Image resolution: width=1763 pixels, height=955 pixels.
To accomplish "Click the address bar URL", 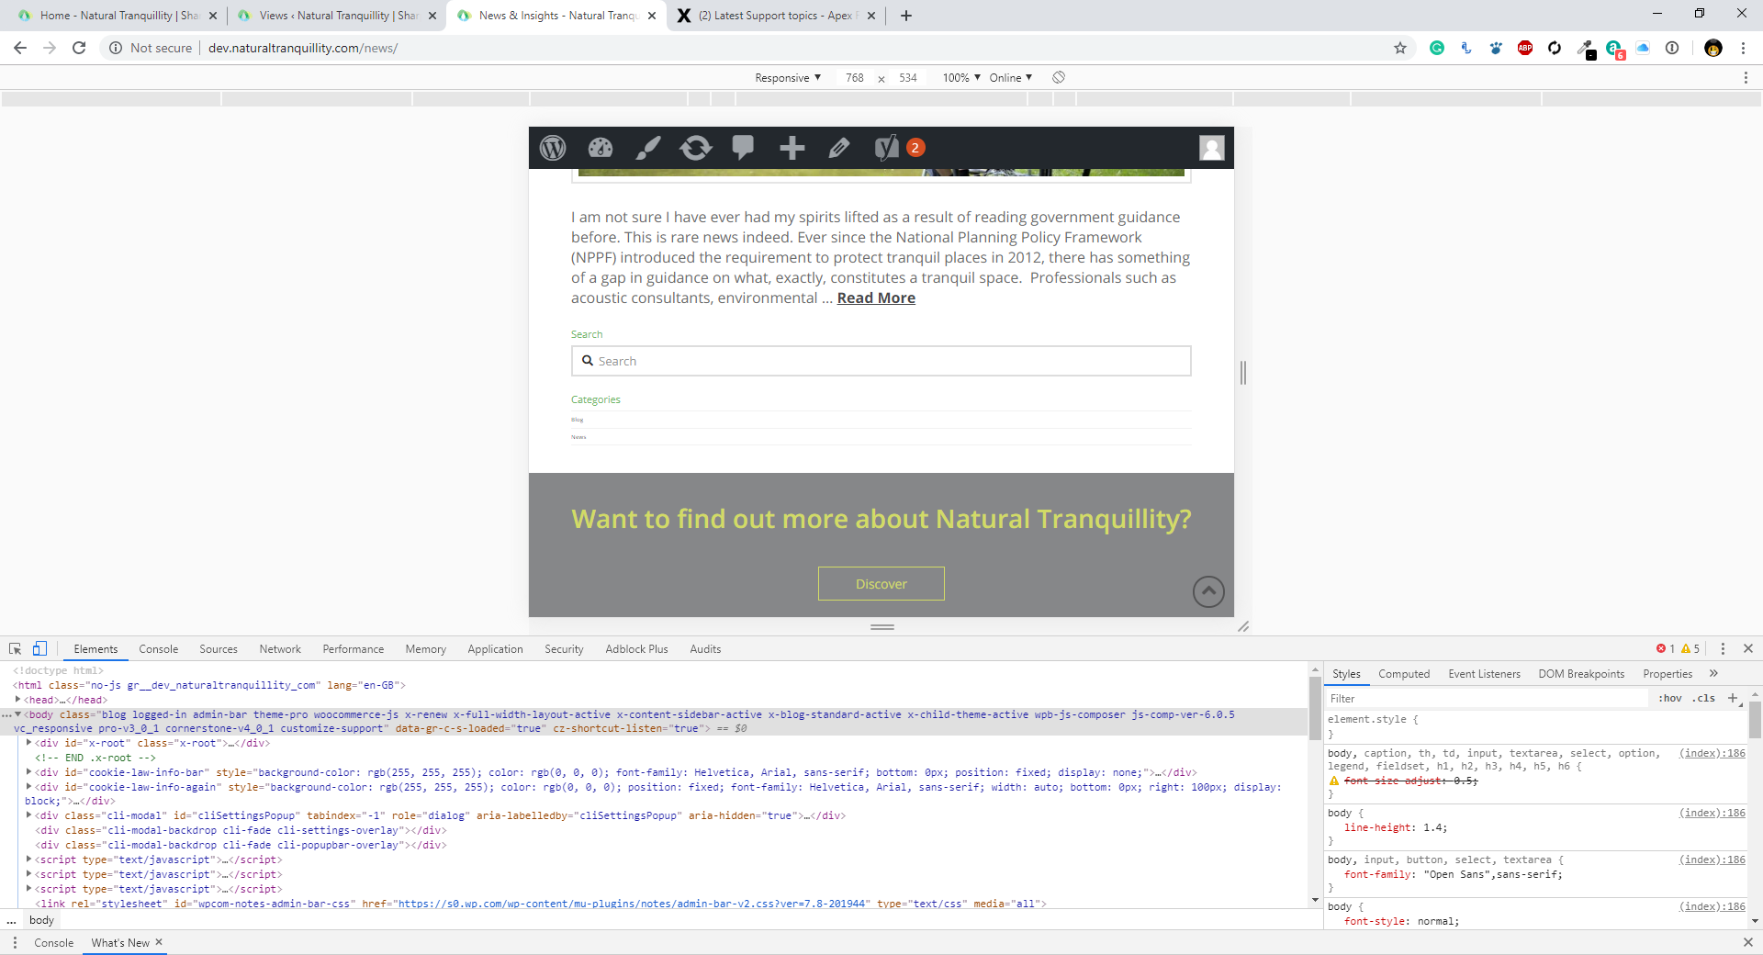I will [x=303, y=48].
